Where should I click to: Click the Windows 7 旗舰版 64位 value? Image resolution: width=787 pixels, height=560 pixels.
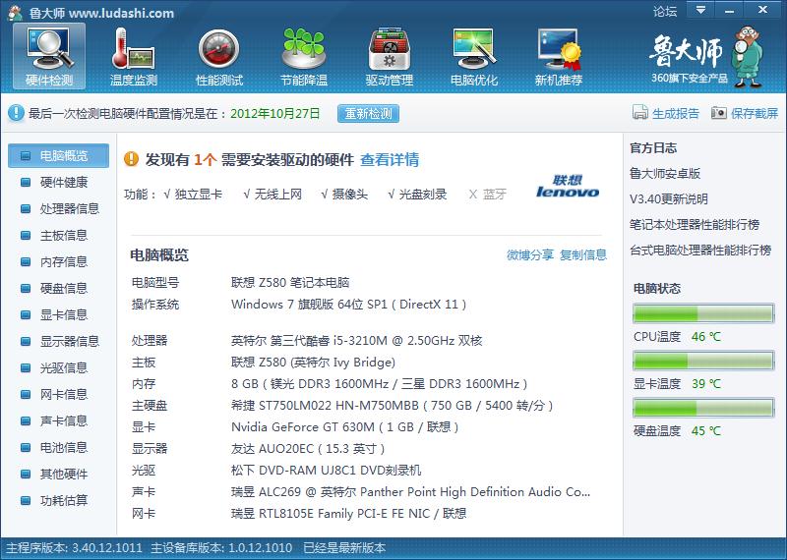click(349, 305)
